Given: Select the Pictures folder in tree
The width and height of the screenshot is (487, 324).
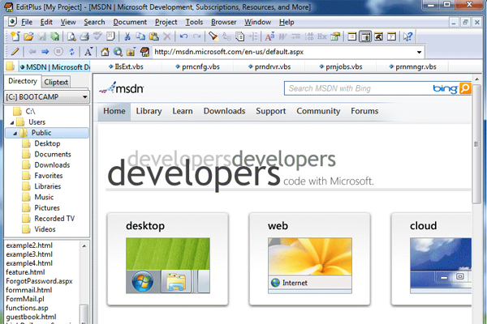Looking at the screenshot, I should (47, 207).
